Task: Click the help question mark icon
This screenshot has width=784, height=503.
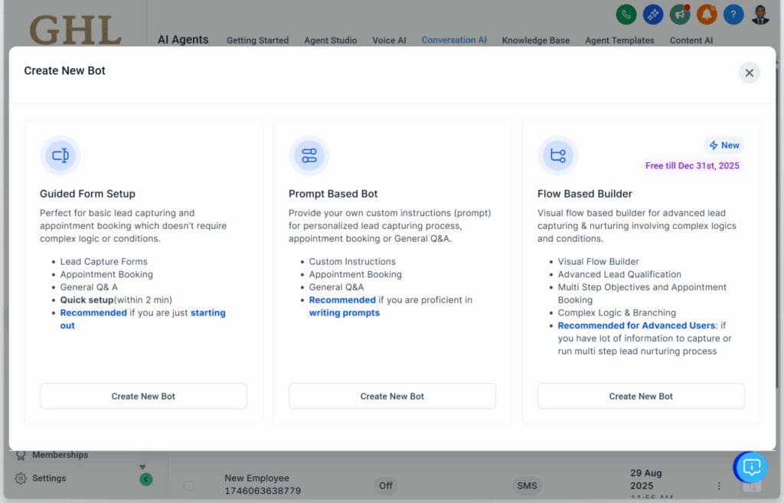Action: click(x=733, y=14)
